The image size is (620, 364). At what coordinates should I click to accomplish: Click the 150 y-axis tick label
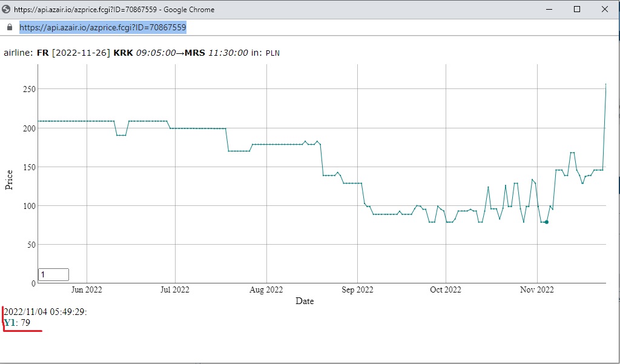[30, 167]
